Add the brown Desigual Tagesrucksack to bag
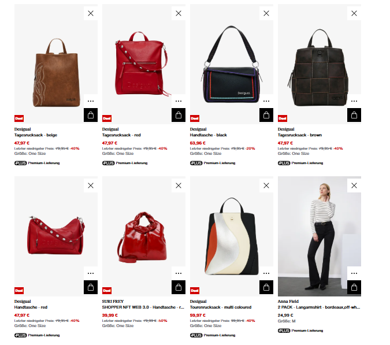390x345 pixels. tap(354, 115)
